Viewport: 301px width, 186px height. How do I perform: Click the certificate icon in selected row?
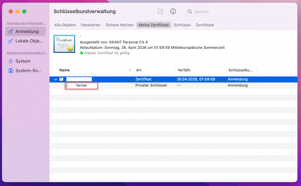[62, 79]
